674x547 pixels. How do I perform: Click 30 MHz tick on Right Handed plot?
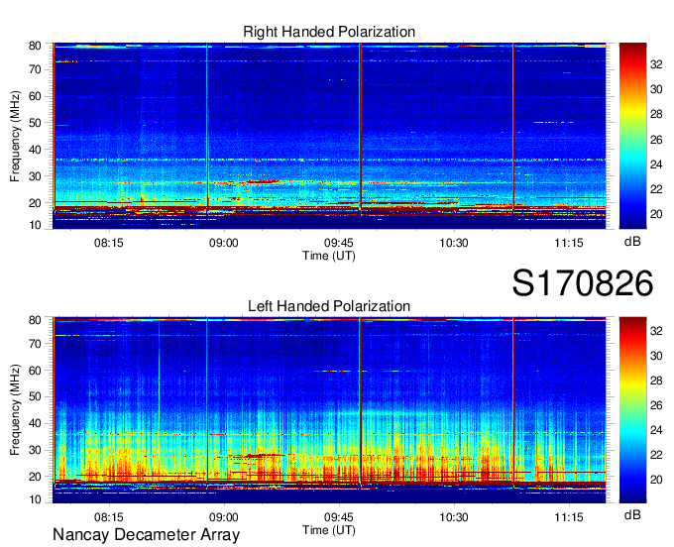(35, 176)
